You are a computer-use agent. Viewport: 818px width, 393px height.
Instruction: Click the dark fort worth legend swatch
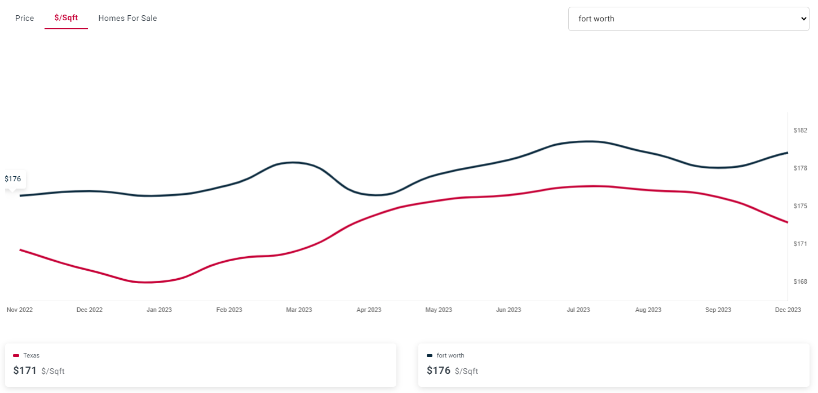430,356
